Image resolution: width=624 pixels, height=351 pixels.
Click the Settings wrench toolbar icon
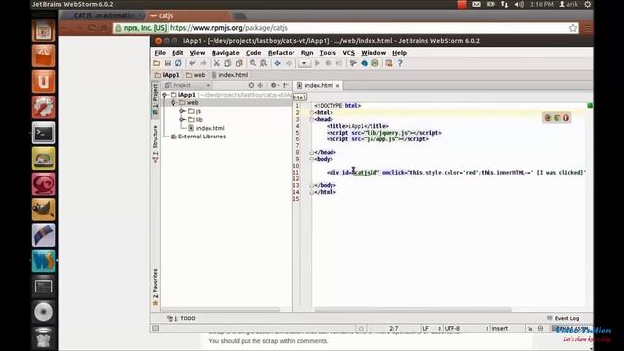click(x=353, y=63)
